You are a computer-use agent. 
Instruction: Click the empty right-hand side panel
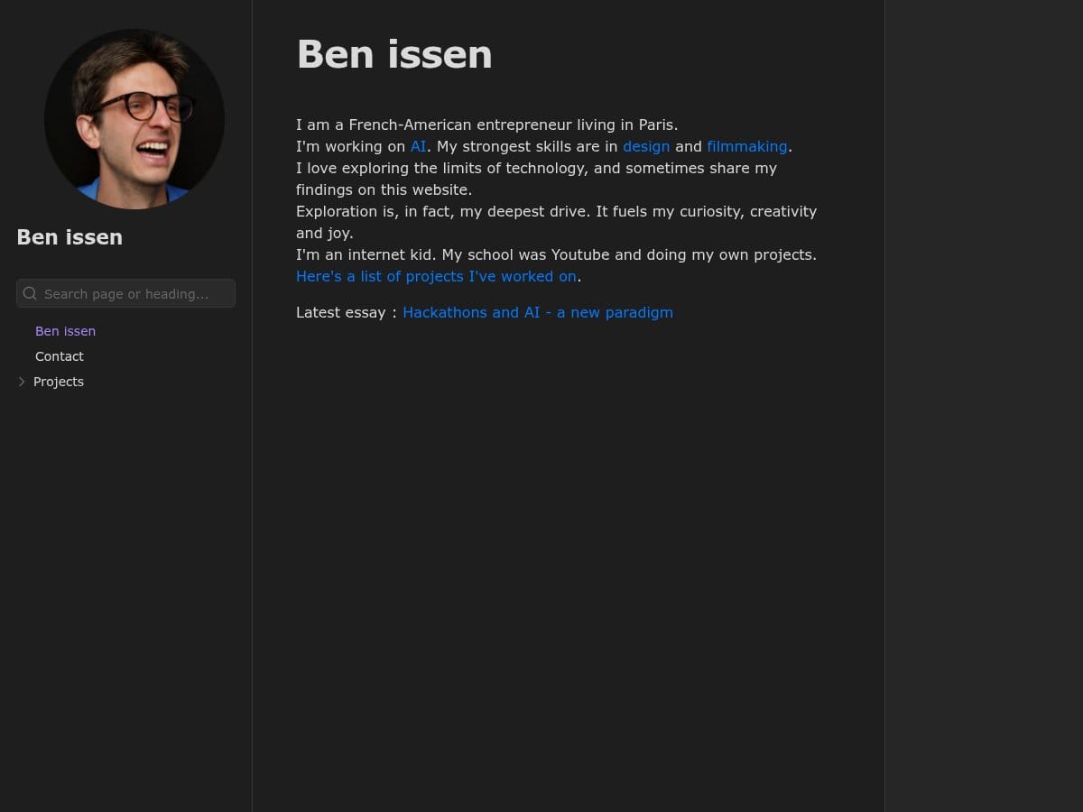coord(984,406)
